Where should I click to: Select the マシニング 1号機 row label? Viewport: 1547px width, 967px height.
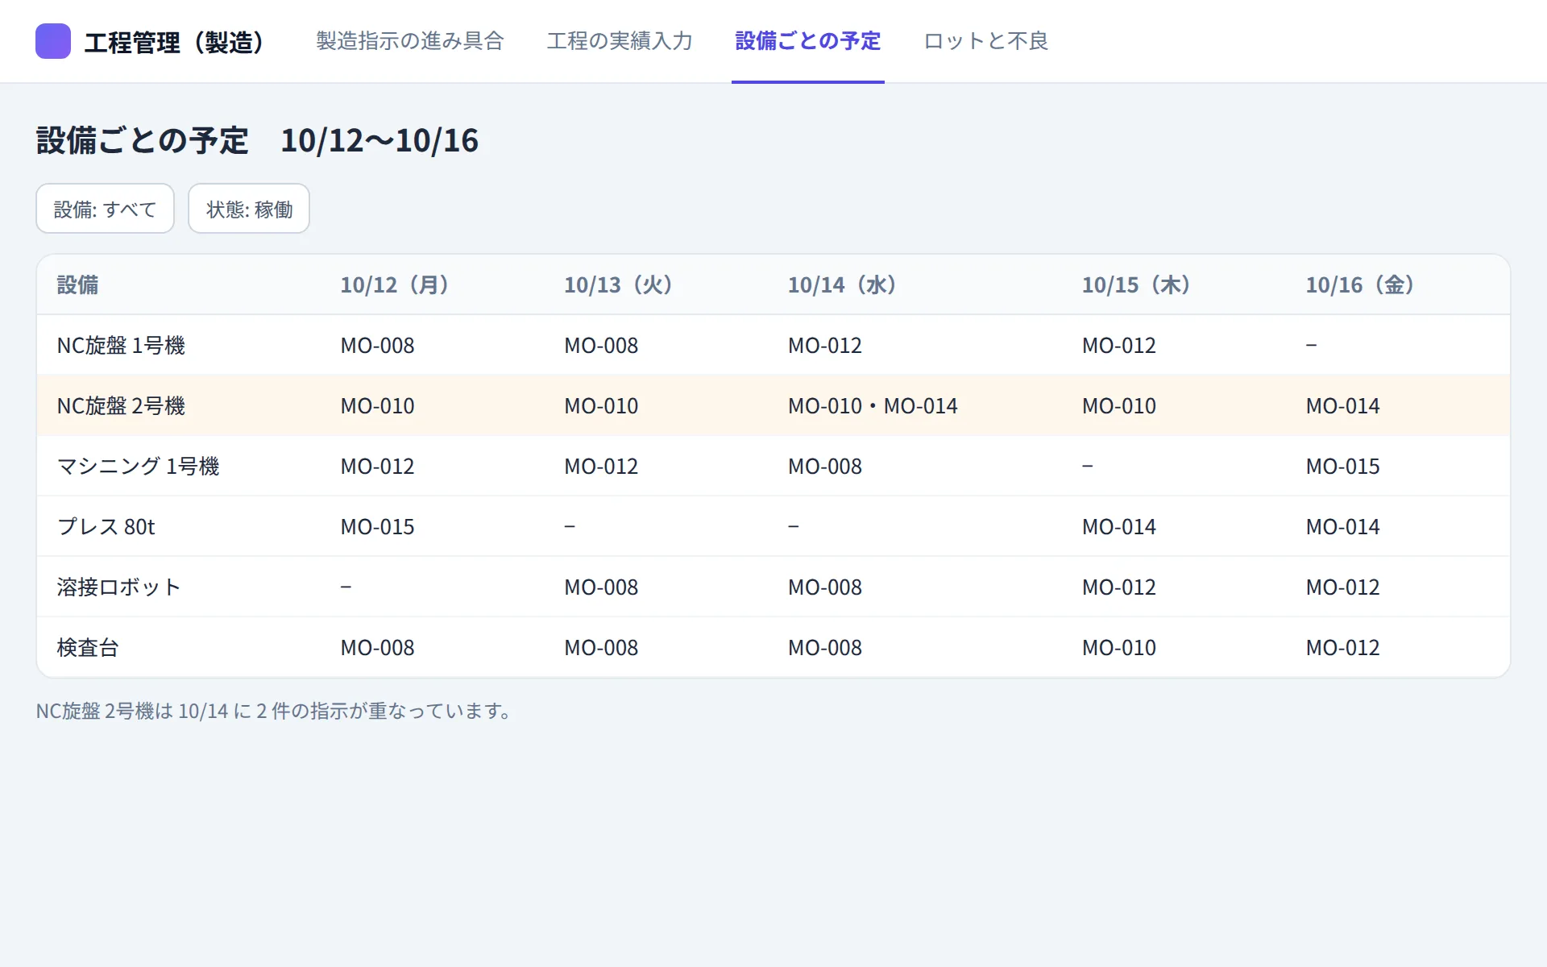[138, 466]
